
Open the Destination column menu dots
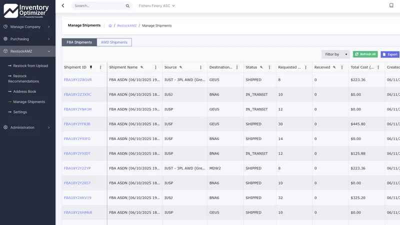point(237,67)
